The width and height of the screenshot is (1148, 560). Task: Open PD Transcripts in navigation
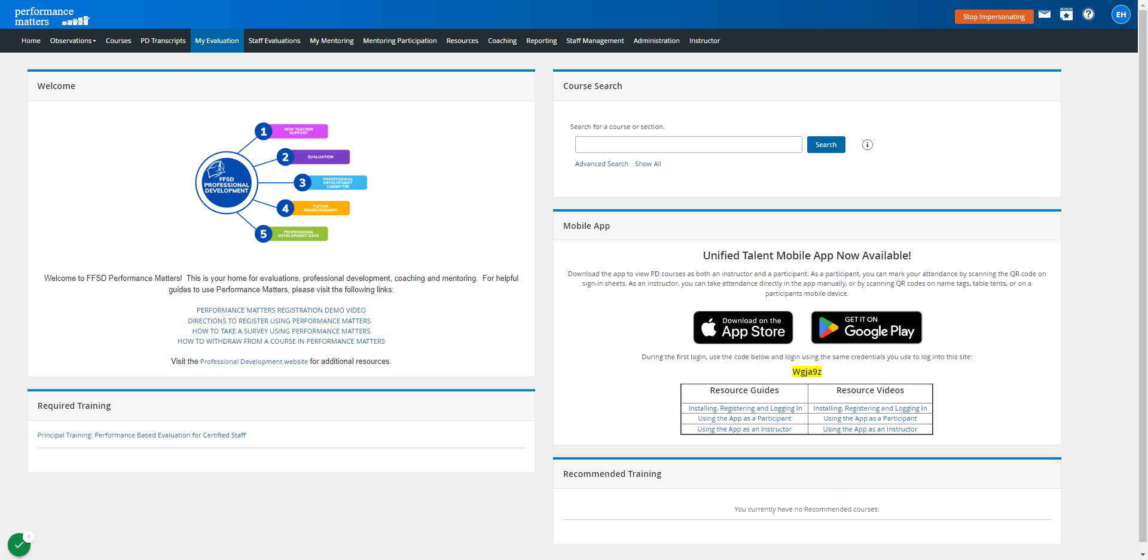tap(163, 41)
